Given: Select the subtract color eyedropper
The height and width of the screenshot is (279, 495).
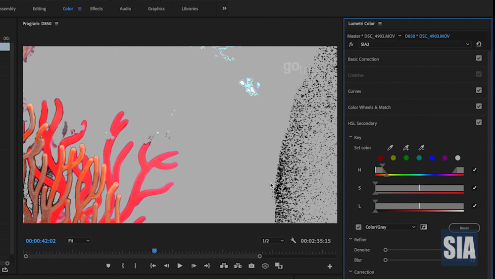Looking at the screenshot, I should pos(421,148).
